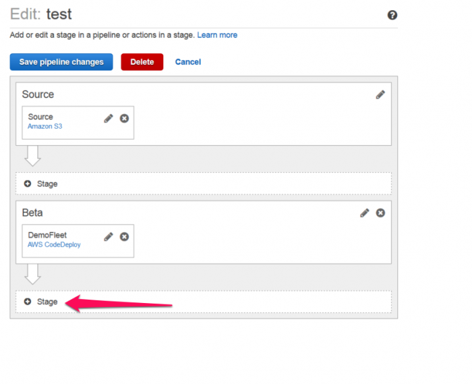Delete the Beta stage
Viewport: 472px width, 384px height.
pos(380,213)
